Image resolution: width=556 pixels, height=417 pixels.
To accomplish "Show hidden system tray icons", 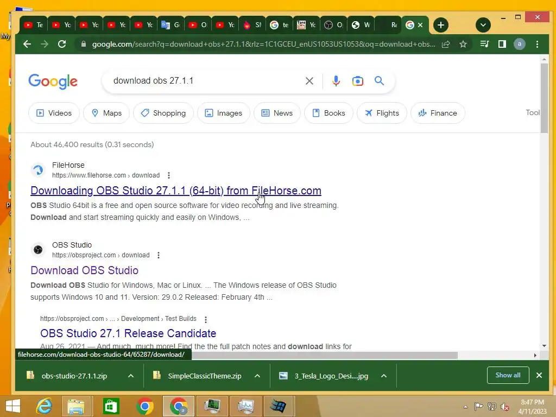I will pyautogui.click(x=465, y=407).
